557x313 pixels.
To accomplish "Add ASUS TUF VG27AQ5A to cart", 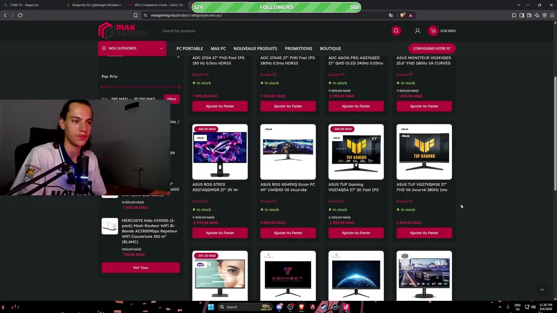I will (x=356, y=233).
